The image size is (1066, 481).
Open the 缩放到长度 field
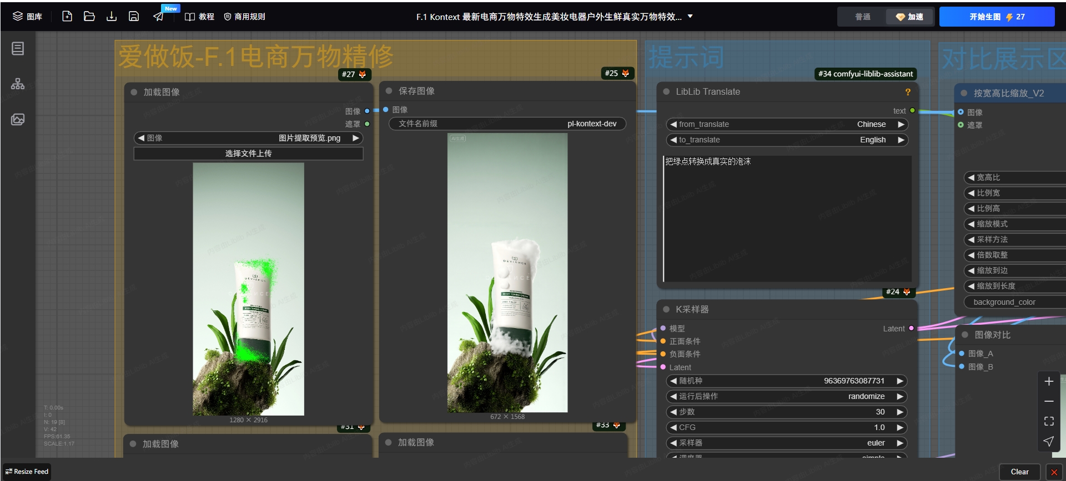1015,286
